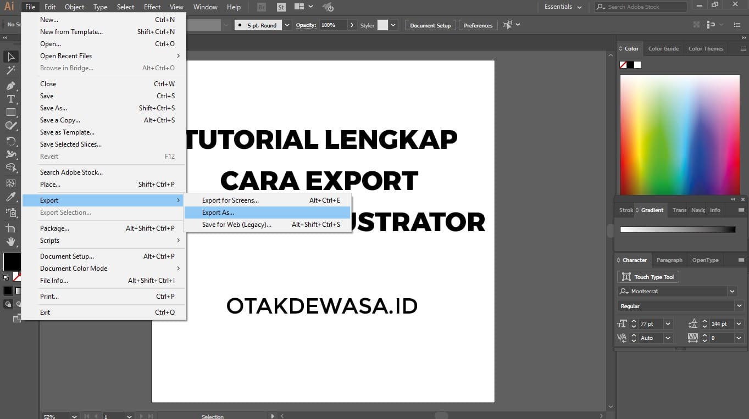This screenshot has width=749, height=419.
Task: Switch to the Color Guide tab
Action: (x=663, y=48)
